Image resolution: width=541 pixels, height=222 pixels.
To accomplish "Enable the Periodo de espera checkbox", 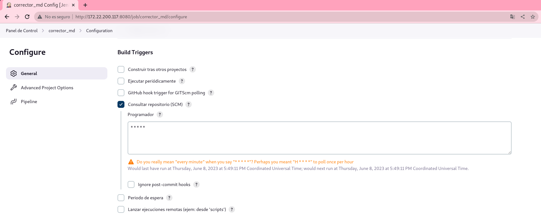I will [121, 198].
